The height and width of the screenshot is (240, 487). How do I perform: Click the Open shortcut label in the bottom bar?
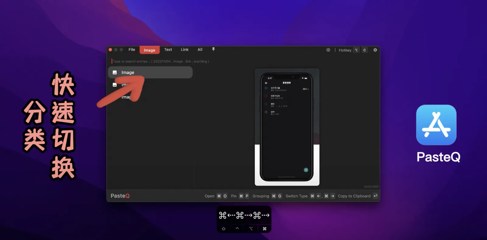pos(209,196)
